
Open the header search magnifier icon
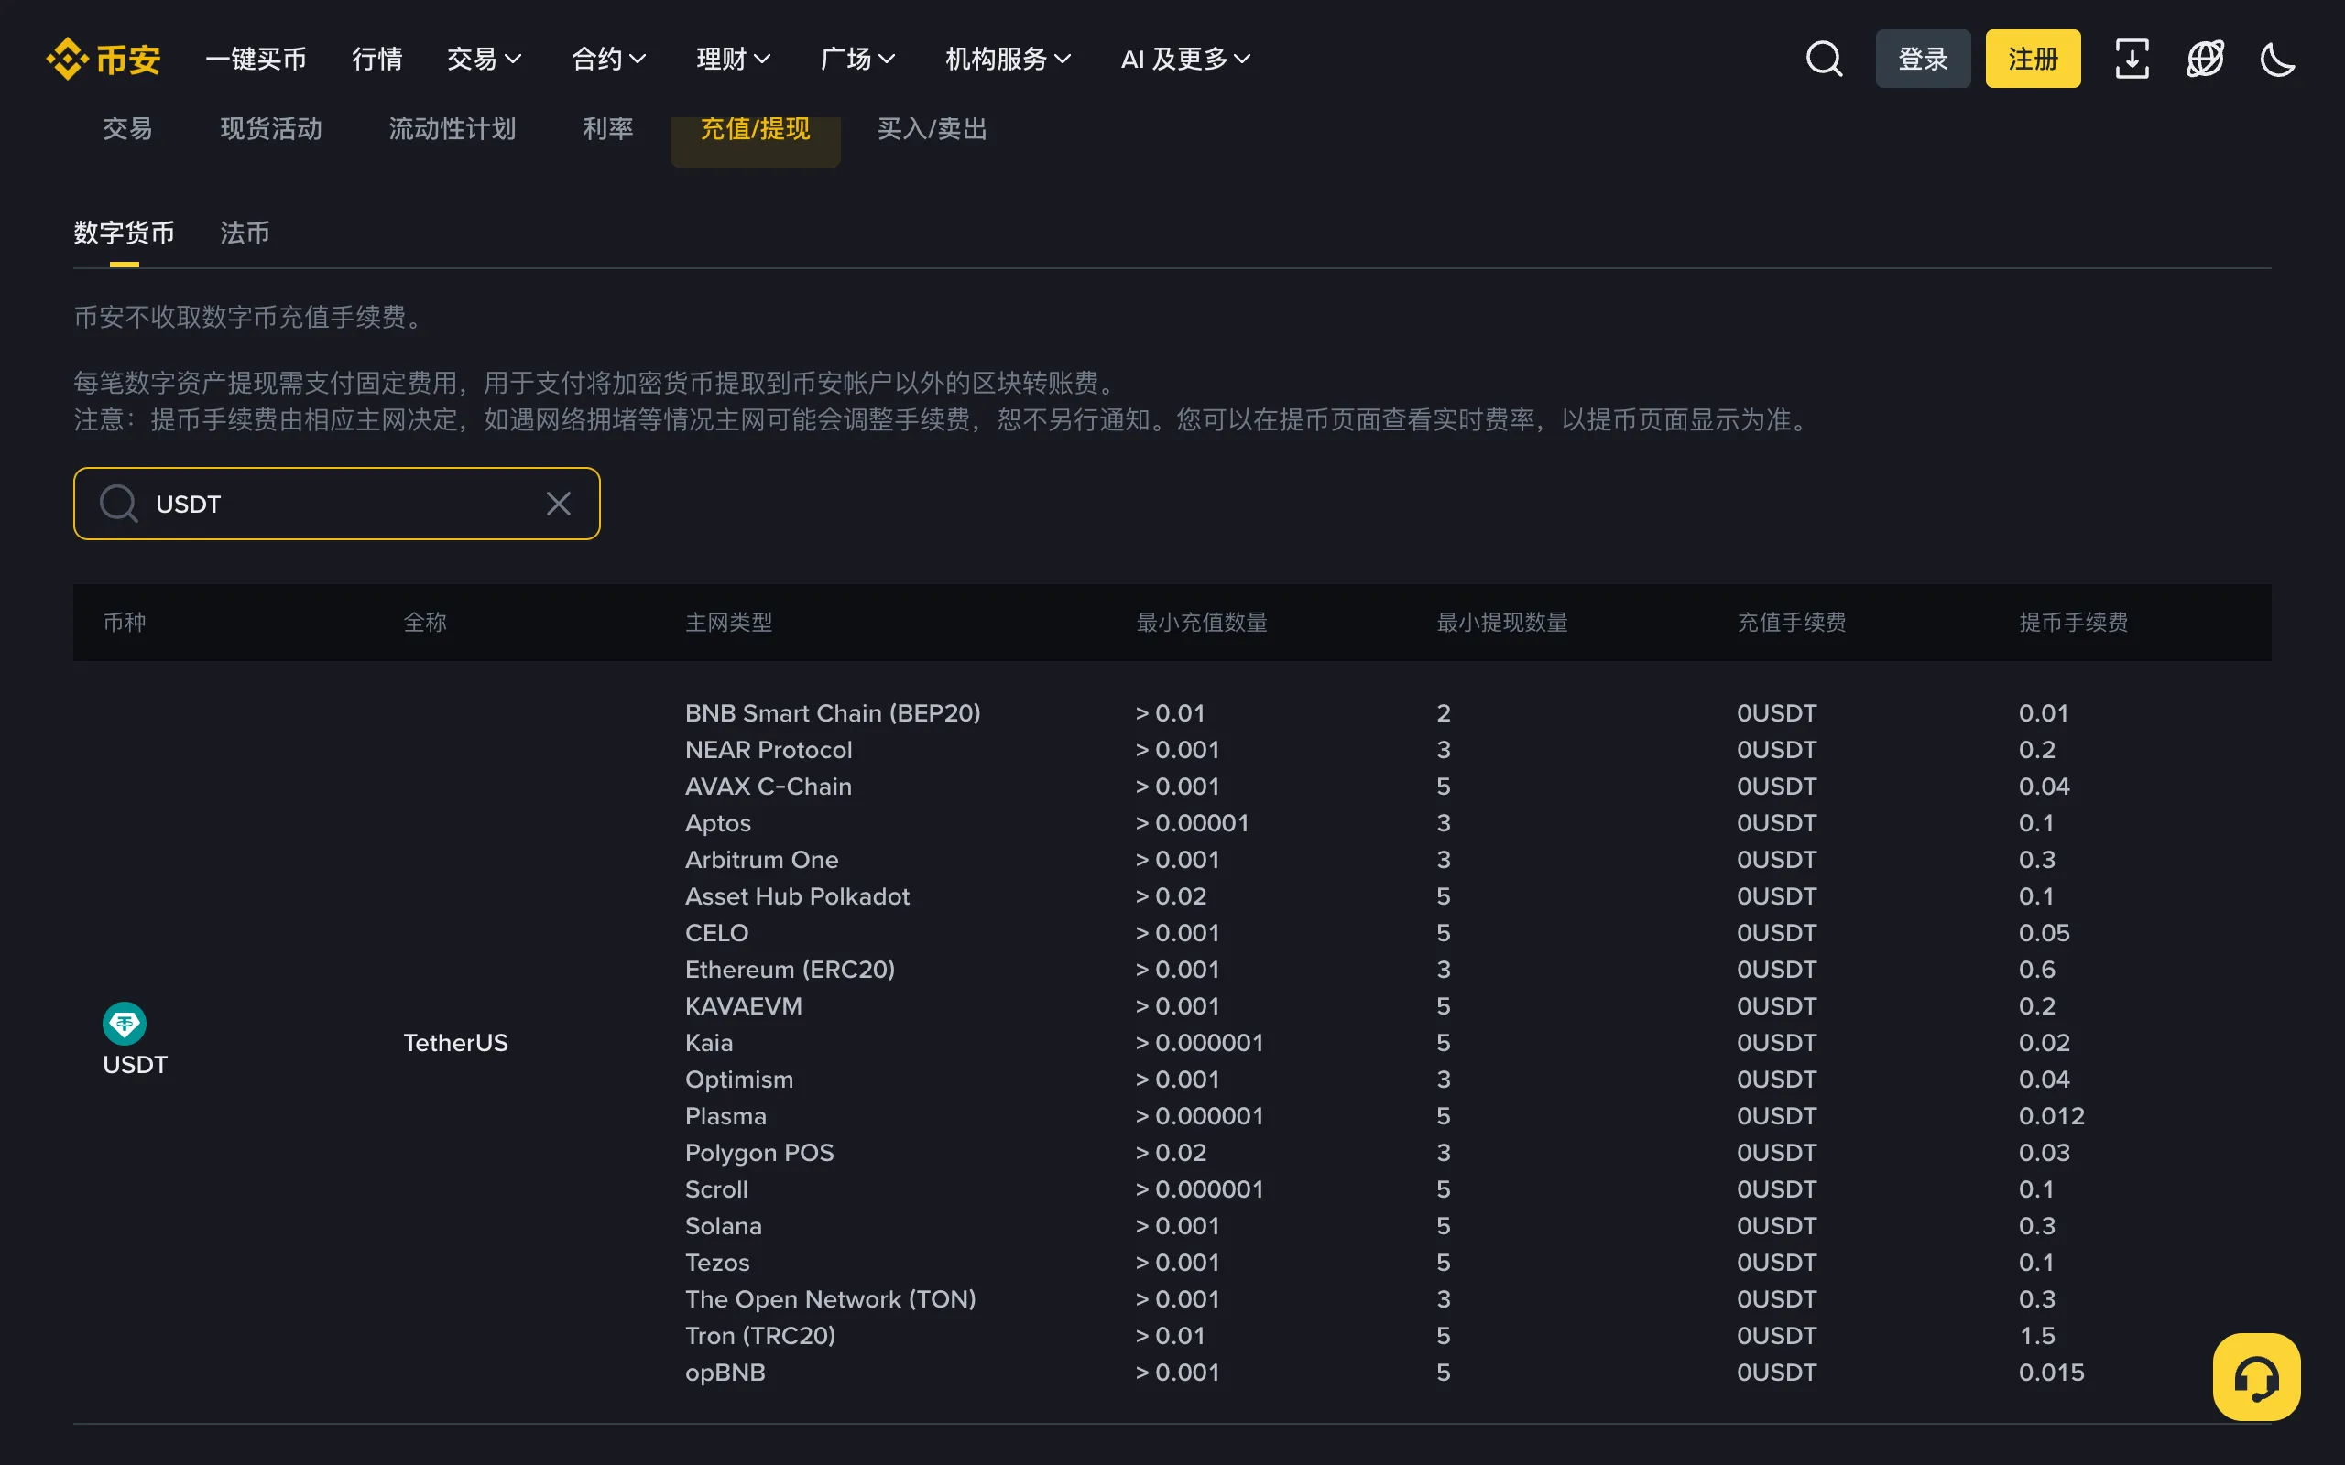click(x=1824, y=60)
